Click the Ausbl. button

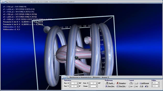[x=110, y=83]
